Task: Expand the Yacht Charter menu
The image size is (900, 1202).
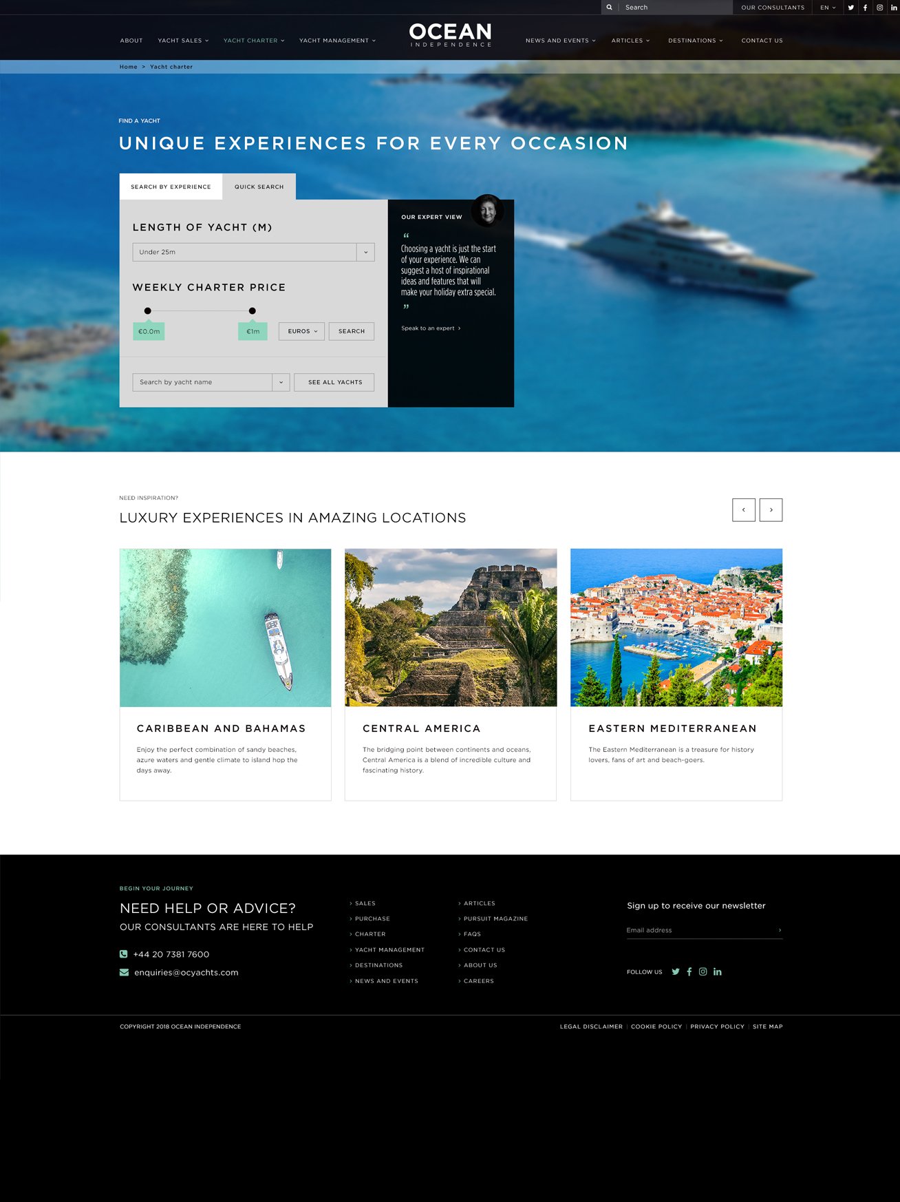Action: pos(254,41)
